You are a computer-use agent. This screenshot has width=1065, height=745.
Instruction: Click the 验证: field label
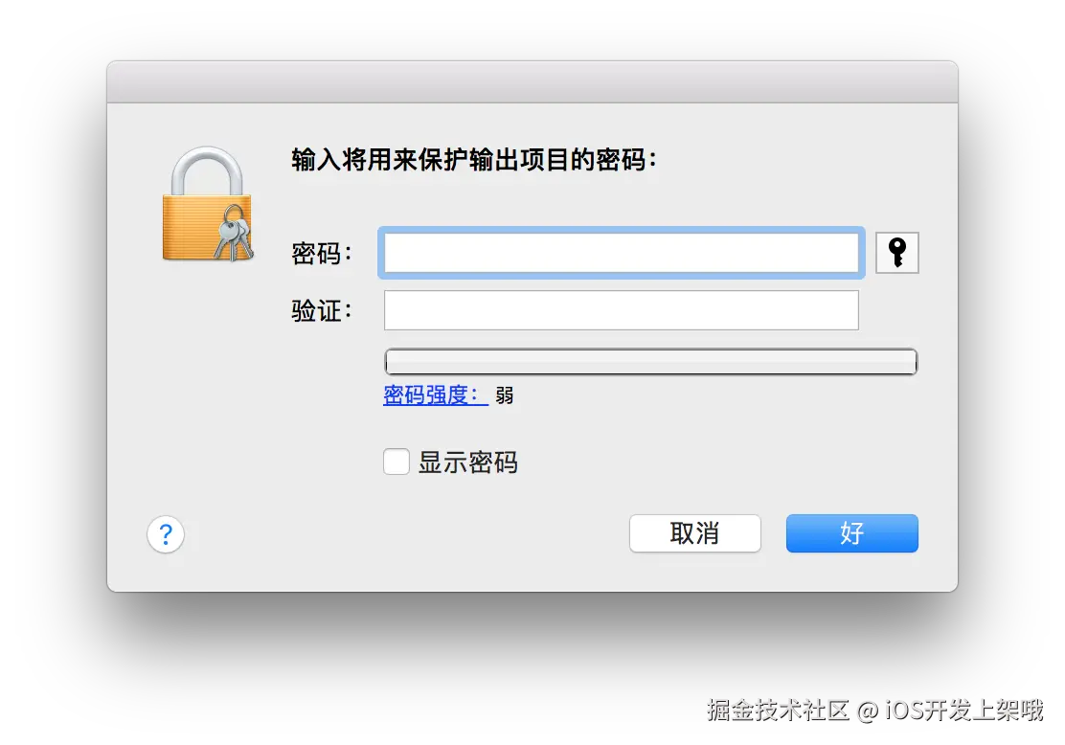pyautogui.click(x=322, y=311)
